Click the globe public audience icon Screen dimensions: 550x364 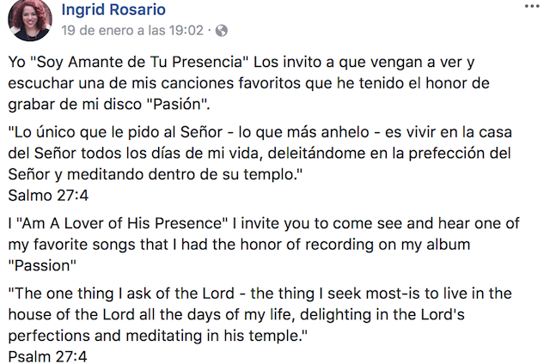pyautogui.click(x=222, y=30)
